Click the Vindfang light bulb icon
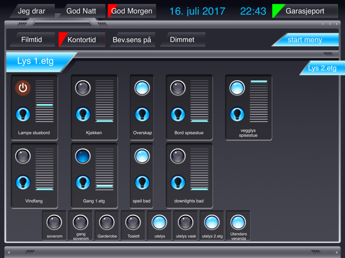 23,182
